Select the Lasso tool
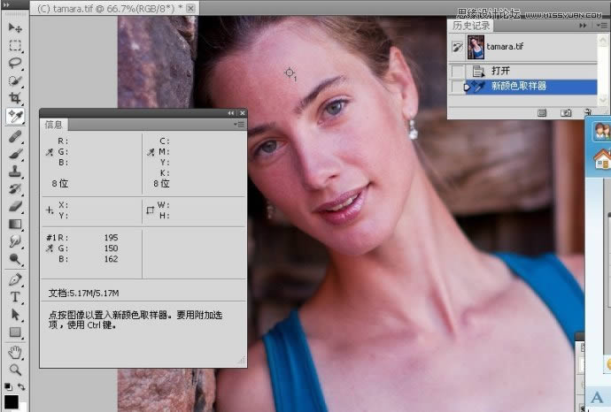The image size is (611, 412). click(x=15, y=63)
